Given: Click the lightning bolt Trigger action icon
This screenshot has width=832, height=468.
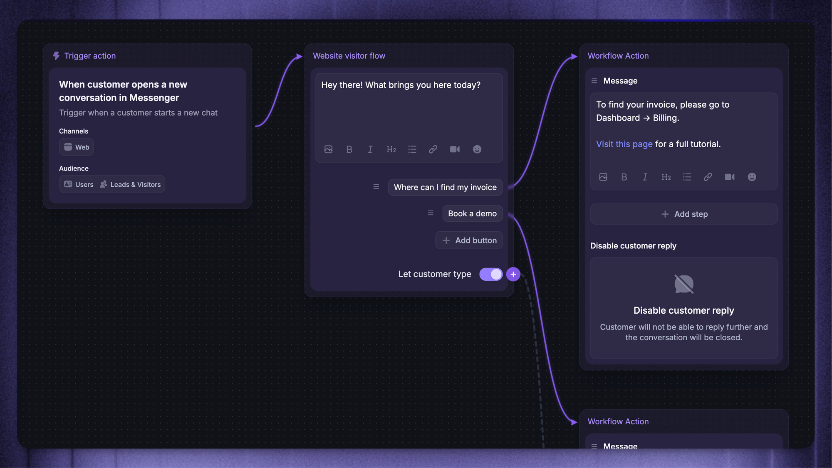Looking at the screenshot, I should pos(56,56).
